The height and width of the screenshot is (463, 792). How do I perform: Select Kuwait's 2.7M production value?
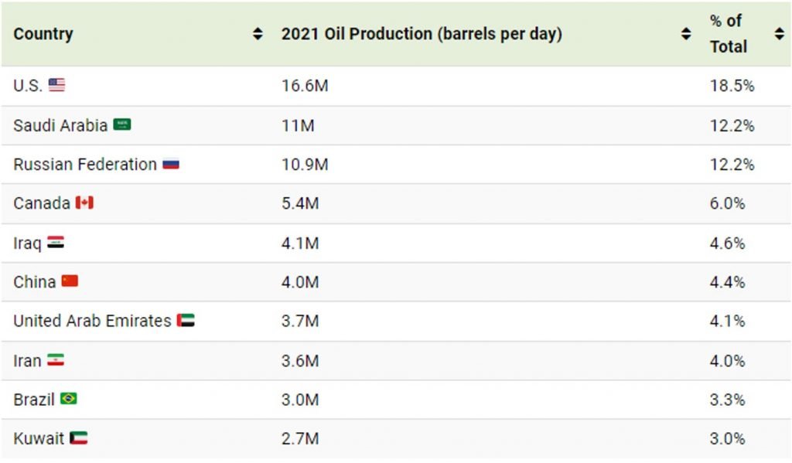pyautogui.click(x=300, y=439)
